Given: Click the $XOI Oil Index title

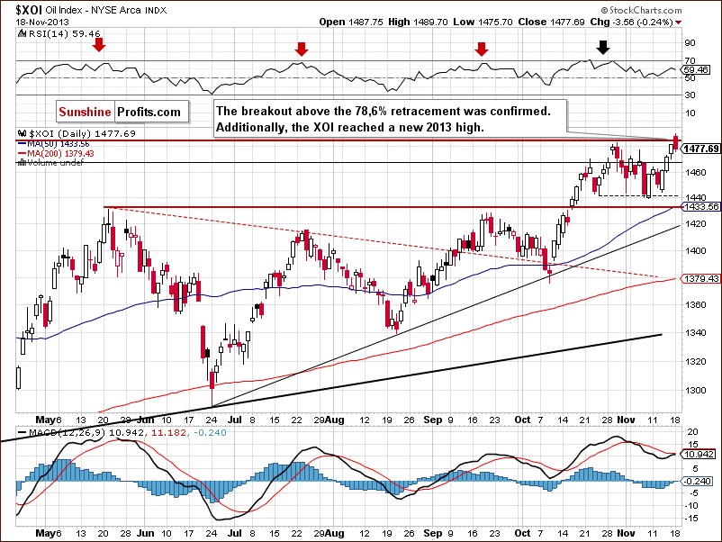Looking at the screenshot, I should [x=91, y=10].
